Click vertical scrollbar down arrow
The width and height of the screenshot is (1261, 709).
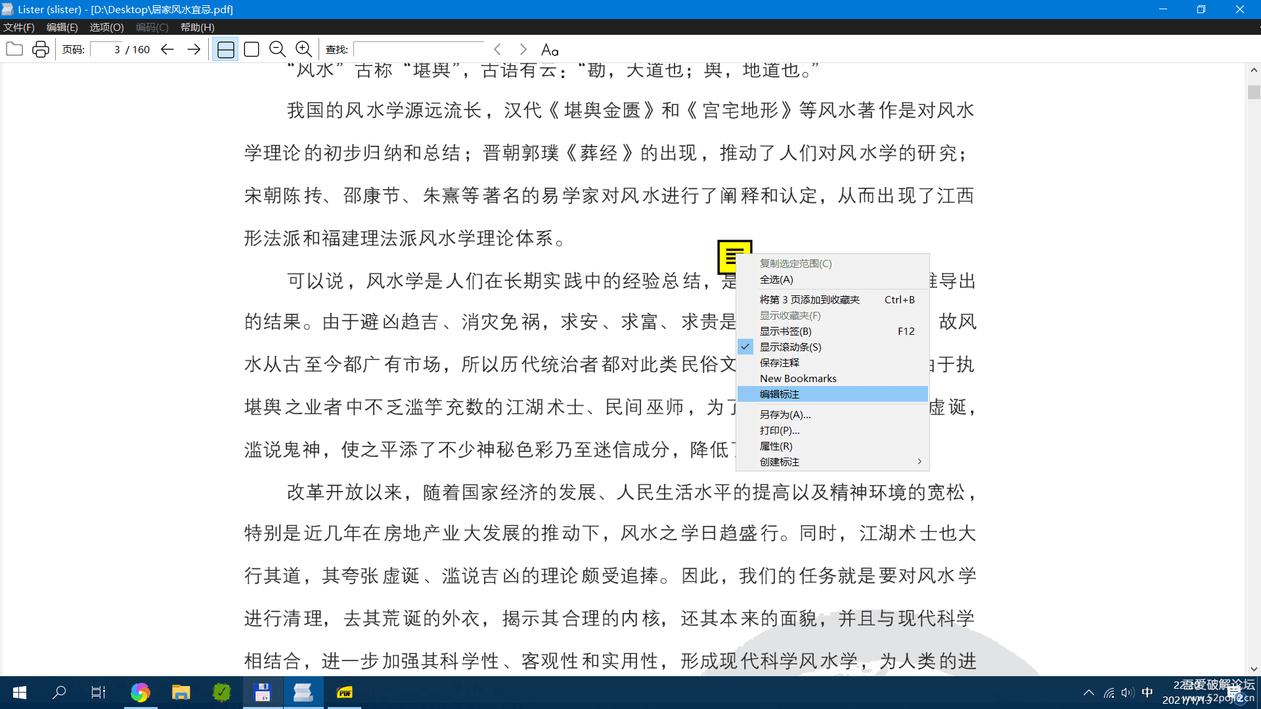[1254, 669]
